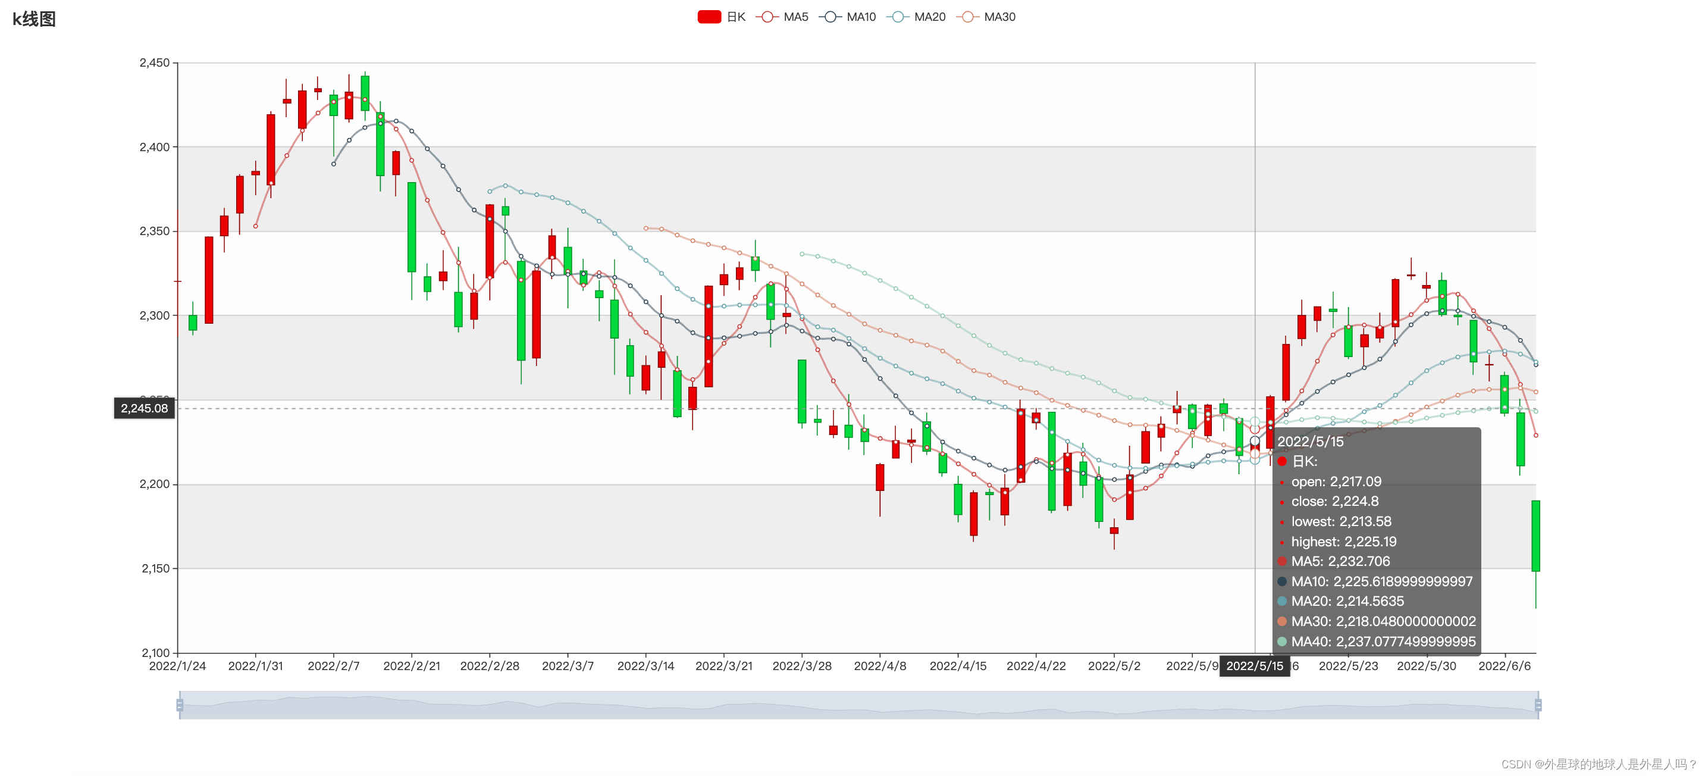Click the tooltip date header 2022/5/15
Screen dimensions: 1705x776
point(1311,442)
